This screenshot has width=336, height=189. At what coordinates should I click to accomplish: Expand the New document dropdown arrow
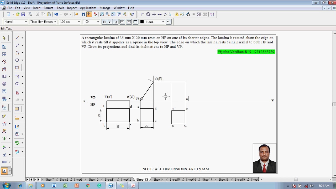(x=13, y=14)
